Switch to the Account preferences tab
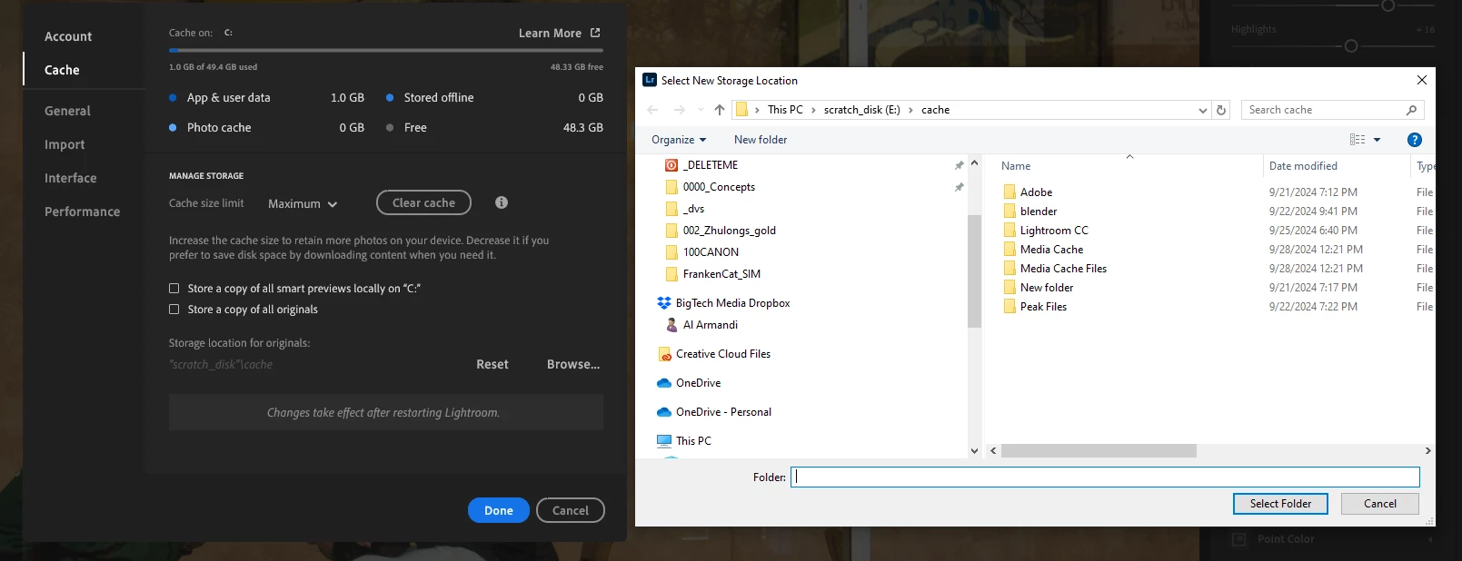Viewport: 1462px width, 561px height. click(x=68, y=36)
